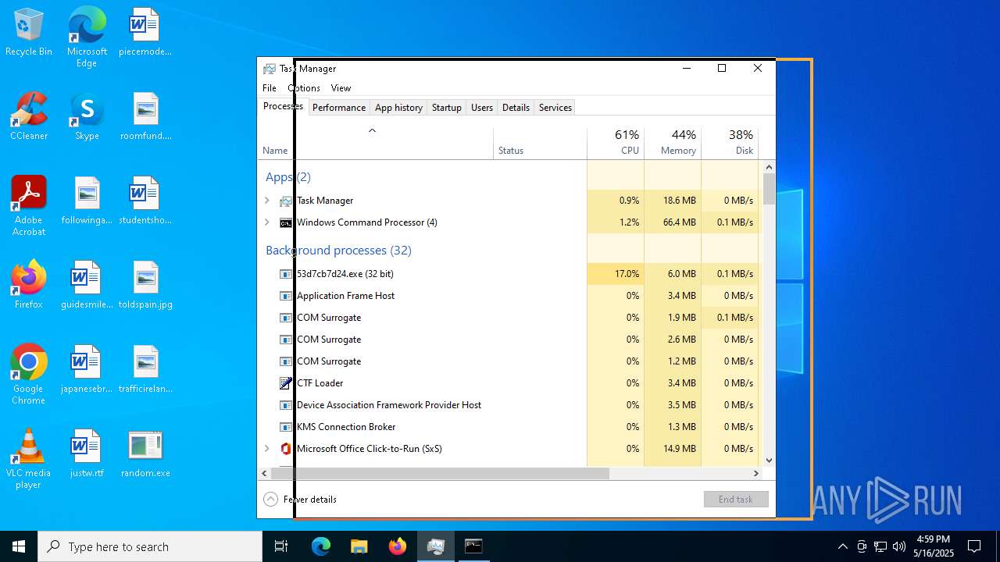The width and height of the screenshot is (1000, 562).
Task: Click the 66.4 MB memory value cell
Action: tap(673, 222)
